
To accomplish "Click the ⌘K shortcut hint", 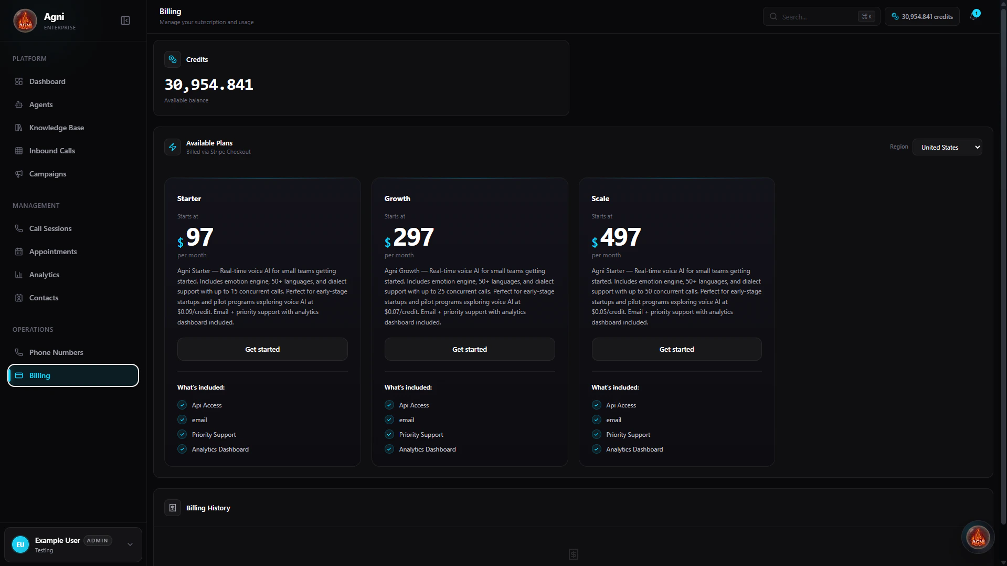I will 866,16.
